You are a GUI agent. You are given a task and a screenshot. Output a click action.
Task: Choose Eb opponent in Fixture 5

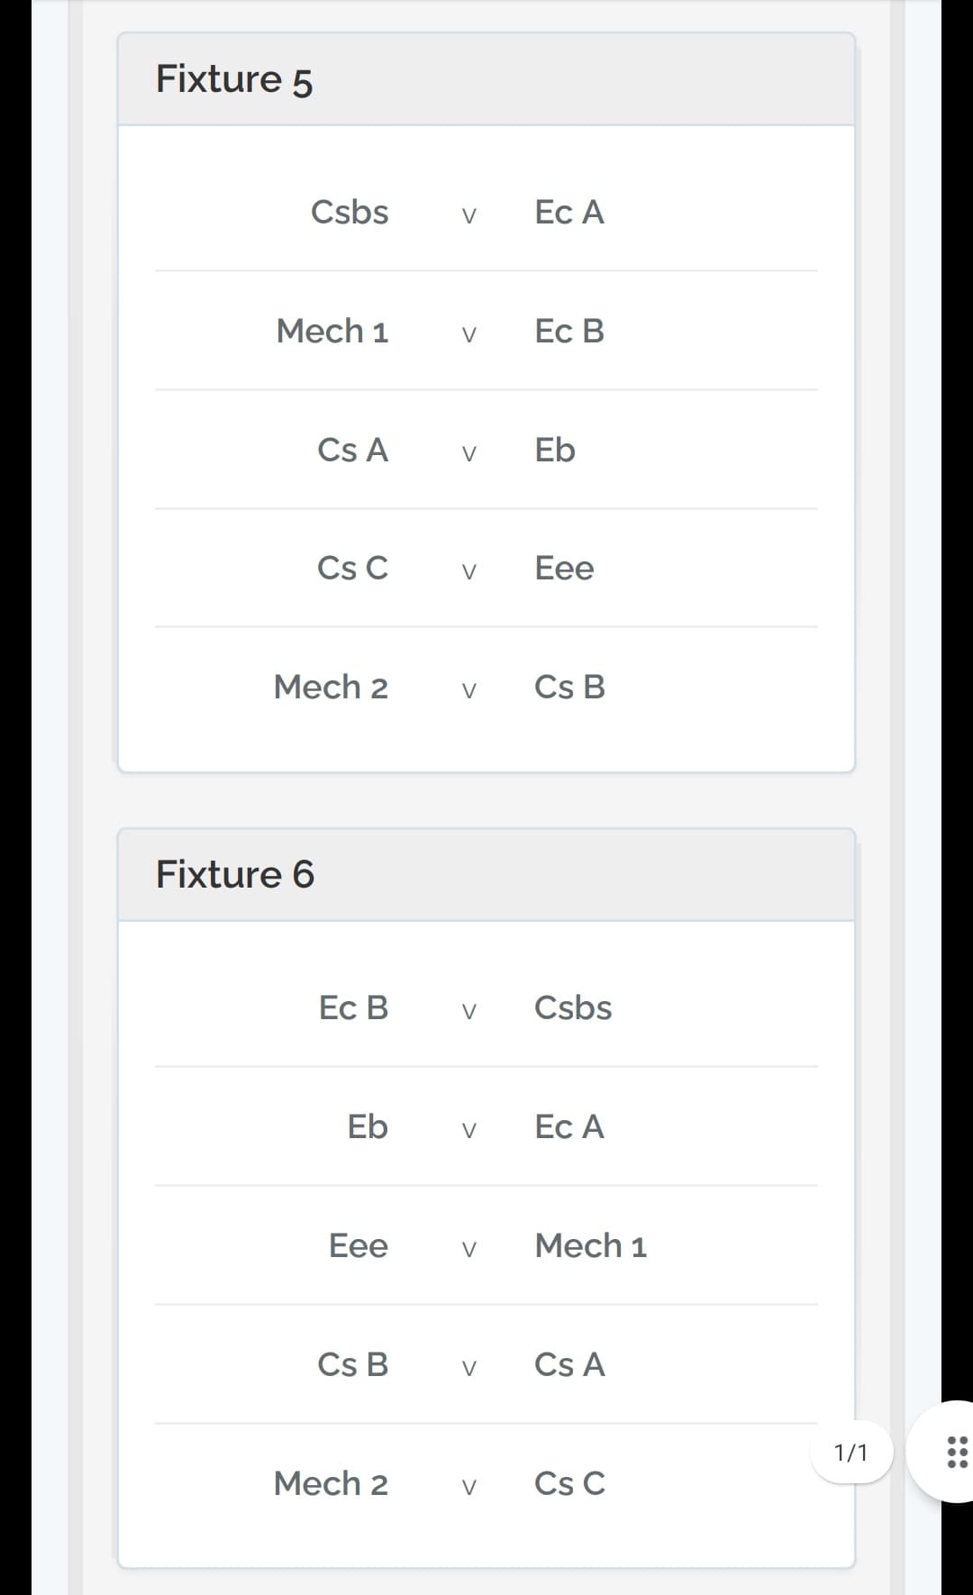click(x=555, y=451)
